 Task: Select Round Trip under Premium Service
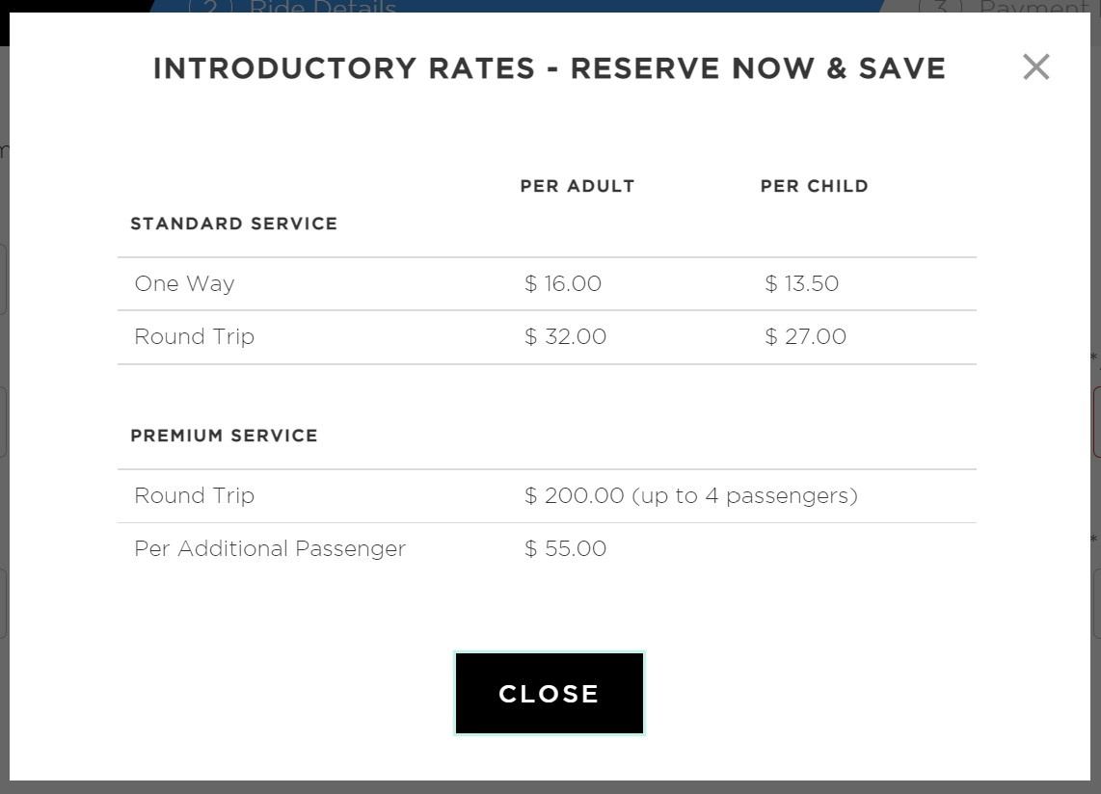[x=194, y=495]
